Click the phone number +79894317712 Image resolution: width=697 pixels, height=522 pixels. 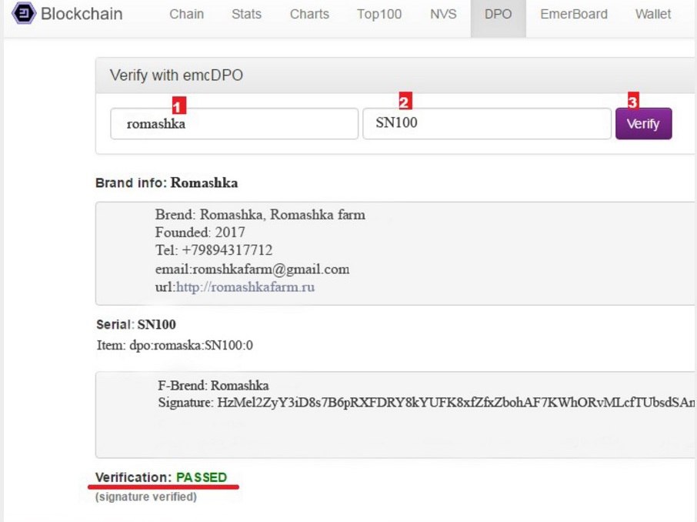(x=227, y=250)
